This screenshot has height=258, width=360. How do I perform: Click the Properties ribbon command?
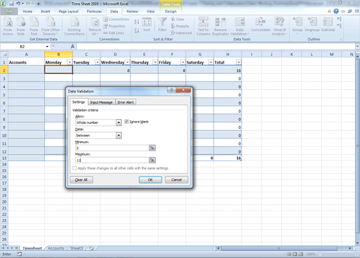(x=114, y=26)
